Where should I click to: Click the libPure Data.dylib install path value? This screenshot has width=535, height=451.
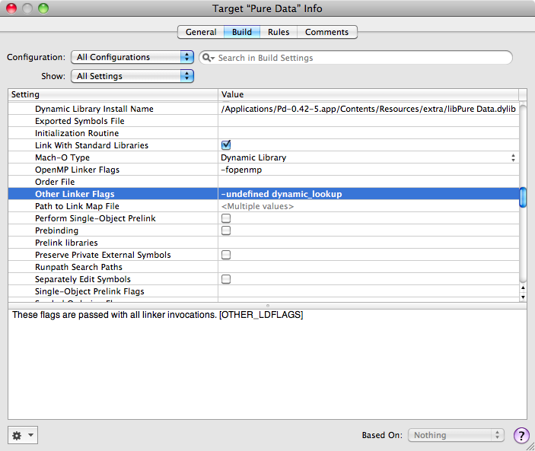[x=368, y=109]
